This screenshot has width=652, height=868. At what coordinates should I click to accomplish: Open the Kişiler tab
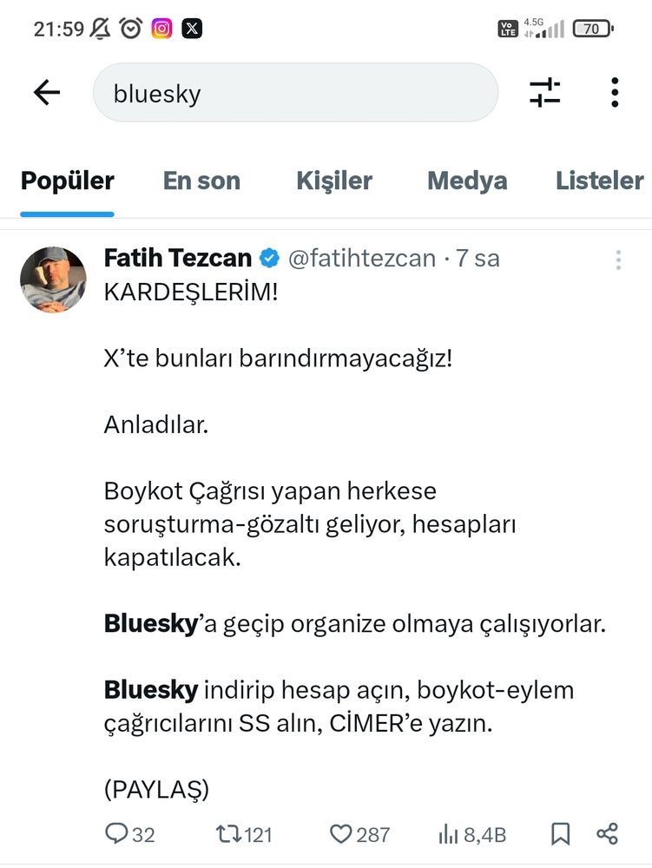pyautogui.click(x=334, y=181)
